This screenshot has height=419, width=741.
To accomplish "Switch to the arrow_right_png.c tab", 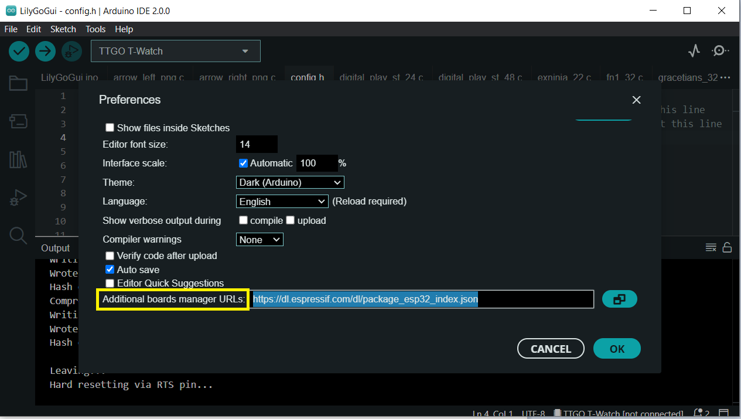I will pyautogui.click(x=237, y=77).
